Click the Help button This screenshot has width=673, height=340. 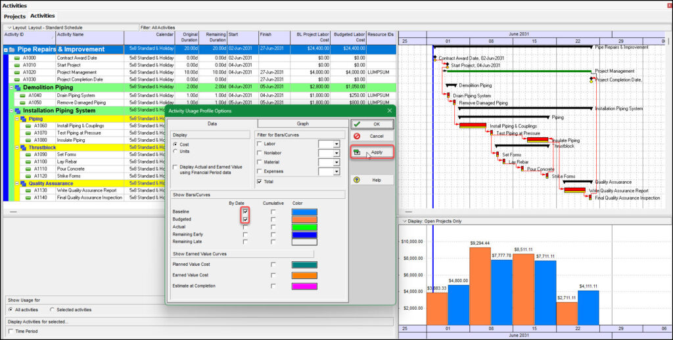click(x=372, y=180)
